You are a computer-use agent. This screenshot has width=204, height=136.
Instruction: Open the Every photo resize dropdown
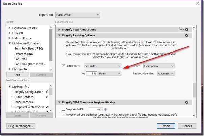(x=159, y=66)
